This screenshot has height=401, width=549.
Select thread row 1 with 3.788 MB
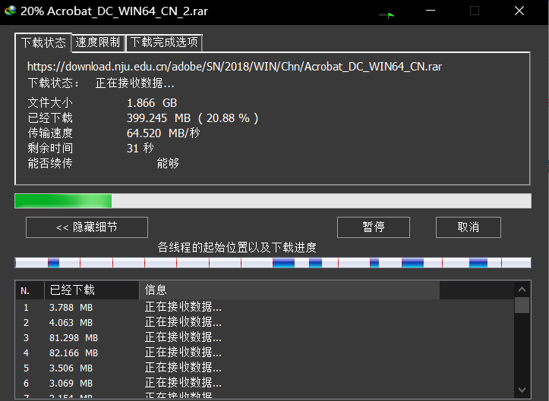(265, 307)
